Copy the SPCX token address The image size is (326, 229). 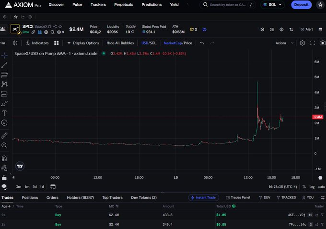(50, 26)
